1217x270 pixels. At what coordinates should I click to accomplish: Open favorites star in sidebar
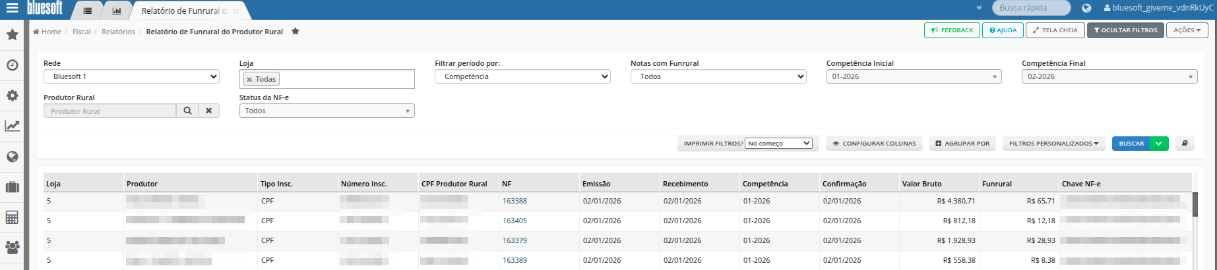point(12,34)
